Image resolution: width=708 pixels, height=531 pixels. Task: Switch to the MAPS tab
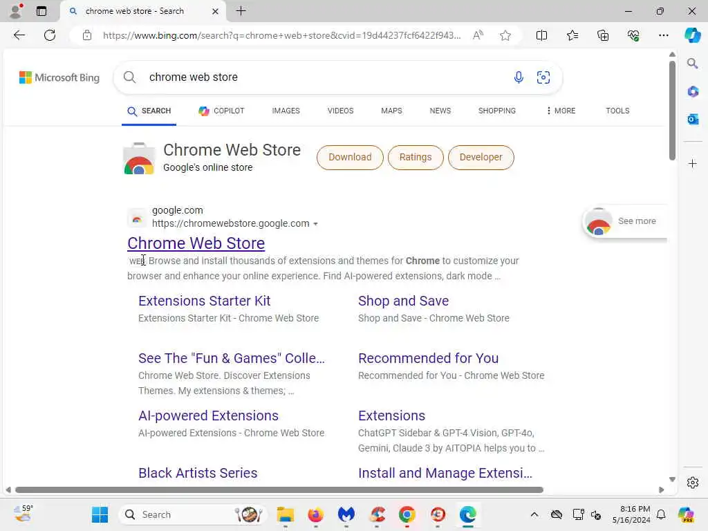391,111
